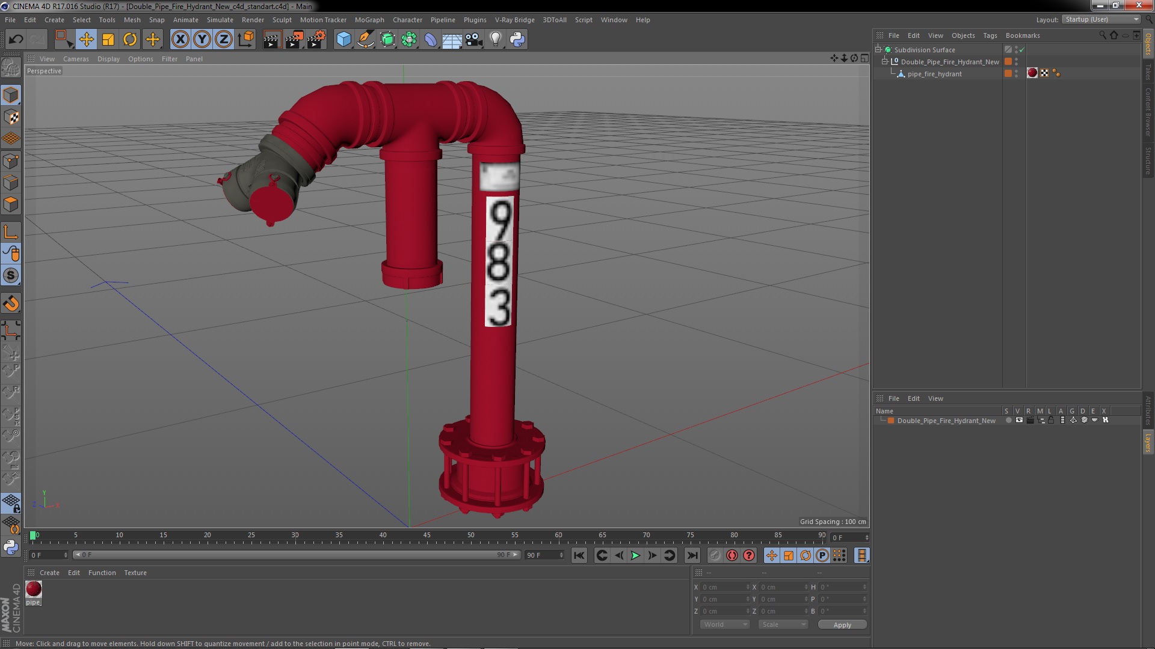This screenshot has width=1155, height=649.
Task: Open the World coordinate dropdown
Action: pos(725,625)
